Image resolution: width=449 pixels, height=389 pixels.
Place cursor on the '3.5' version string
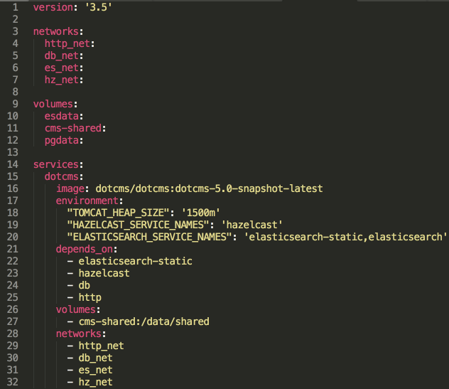100,6
